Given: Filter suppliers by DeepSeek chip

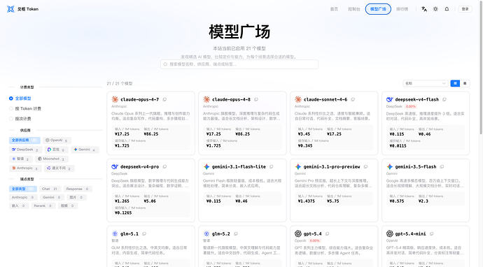Looking at the screenshot, I should pyautogui.click(x=25, y=150).
